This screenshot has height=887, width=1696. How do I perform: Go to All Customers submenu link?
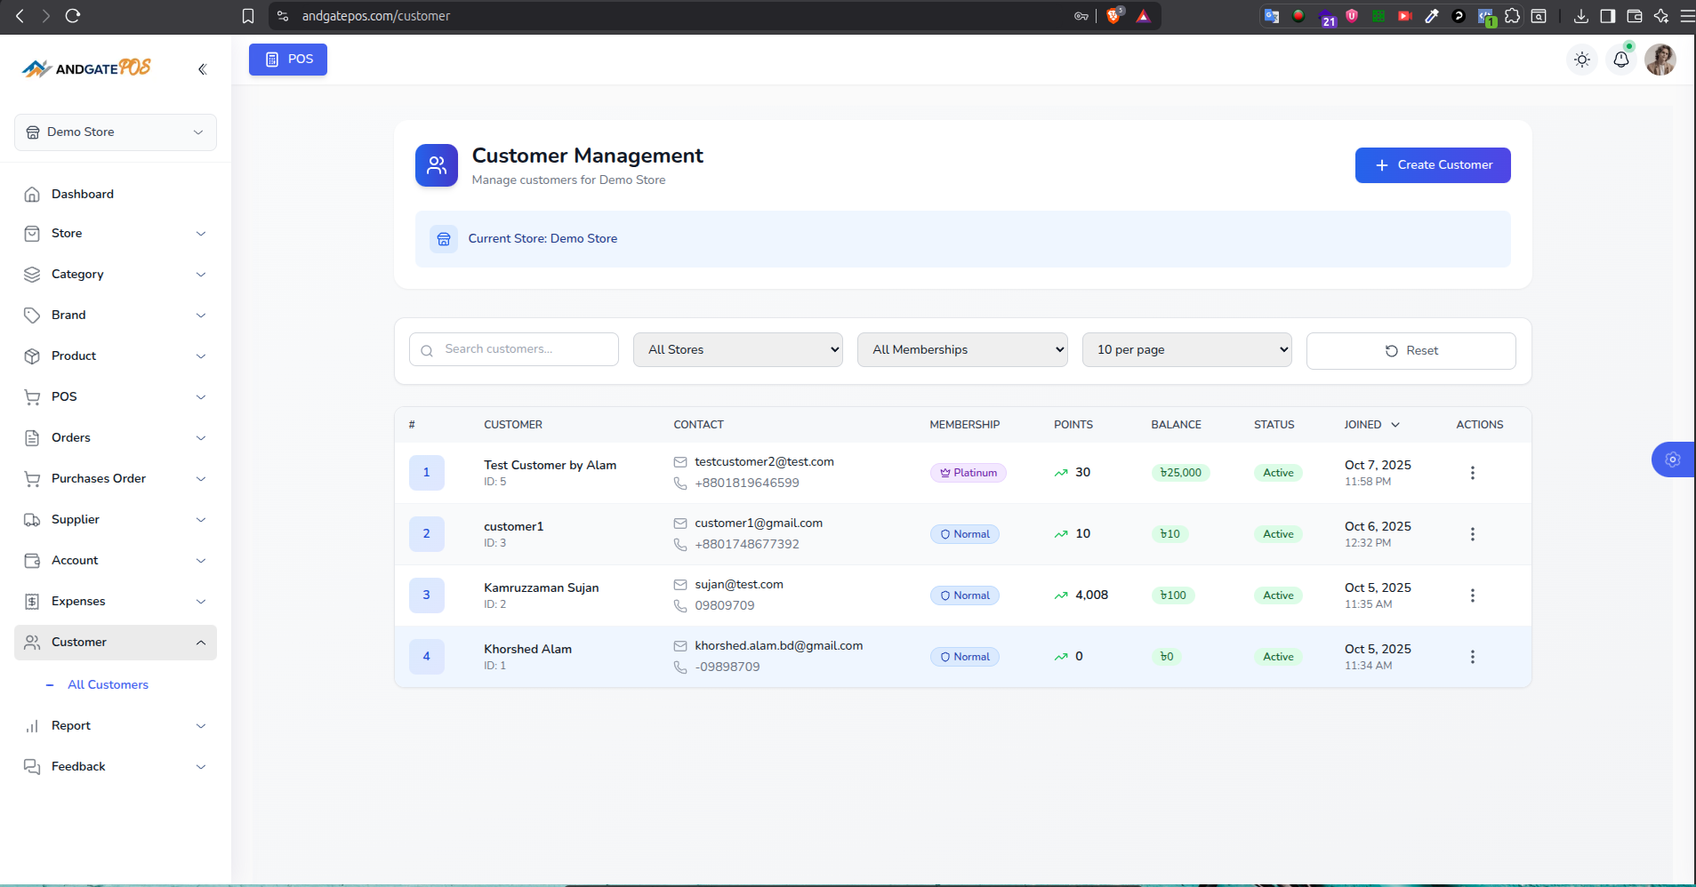[x=108, y=684]
